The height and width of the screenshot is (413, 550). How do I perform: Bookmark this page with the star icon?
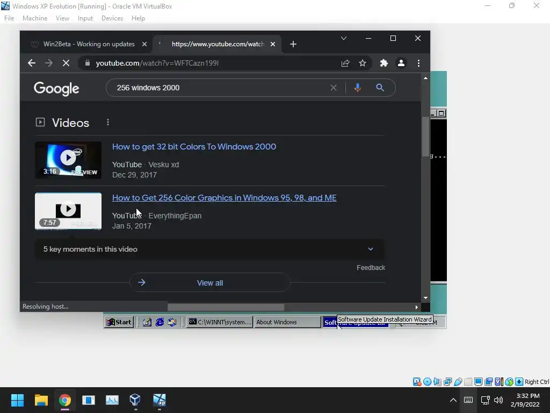tap(363, 63)
